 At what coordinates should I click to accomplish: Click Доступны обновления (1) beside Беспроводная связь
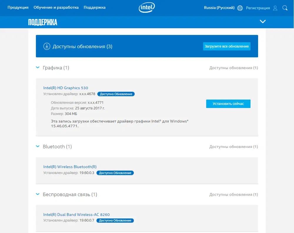pos(234,195)
